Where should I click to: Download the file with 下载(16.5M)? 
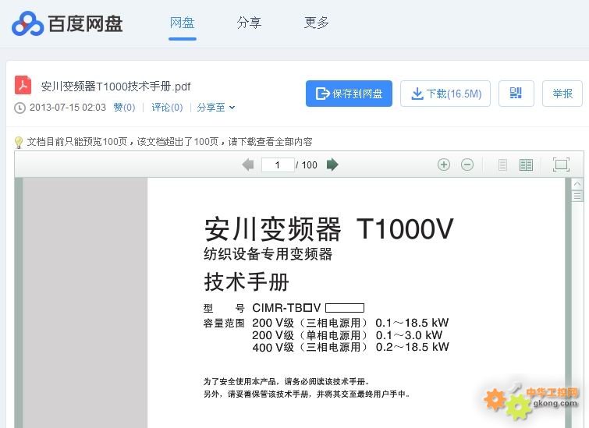(x=445, y=94)
